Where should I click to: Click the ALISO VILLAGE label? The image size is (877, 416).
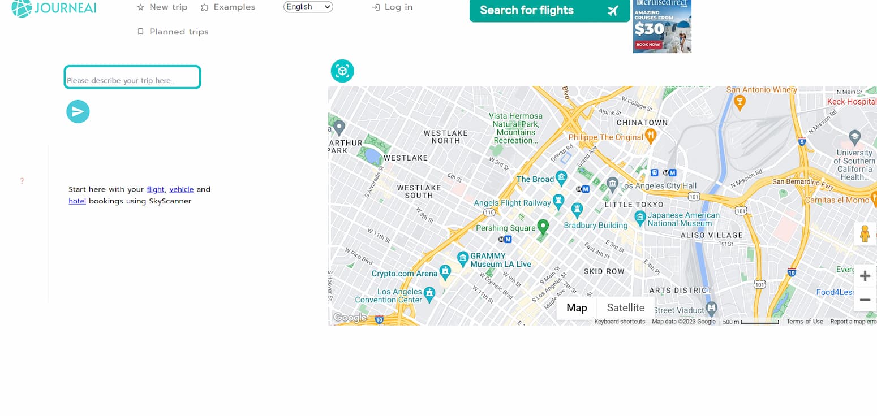tap(711, 235)
